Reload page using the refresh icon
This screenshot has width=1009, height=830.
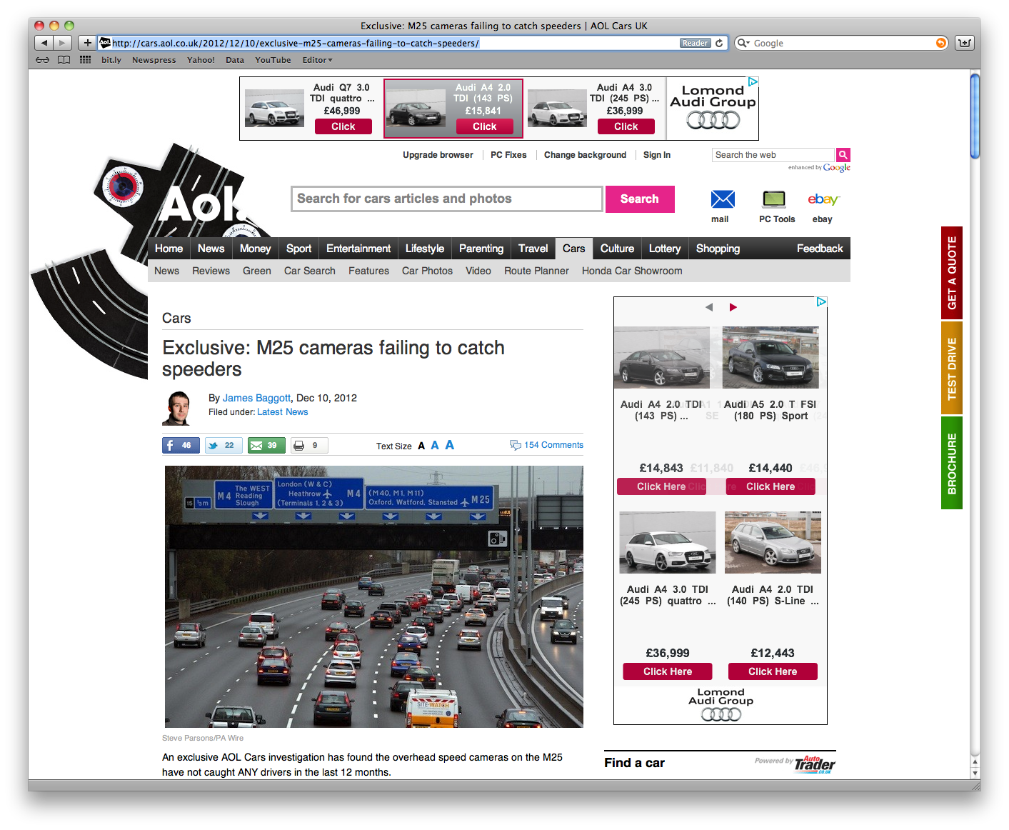[x=719, y=43]
